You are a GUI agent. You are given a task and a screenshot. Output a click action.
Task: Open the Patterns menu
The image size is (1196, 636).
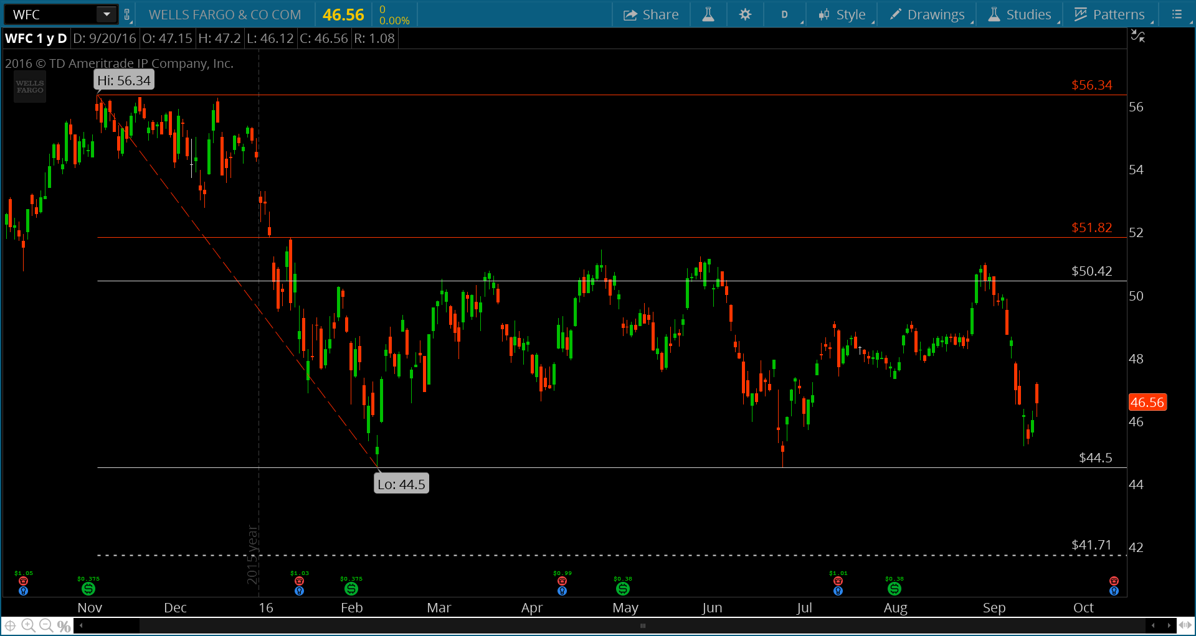[x=1110, y=14]
